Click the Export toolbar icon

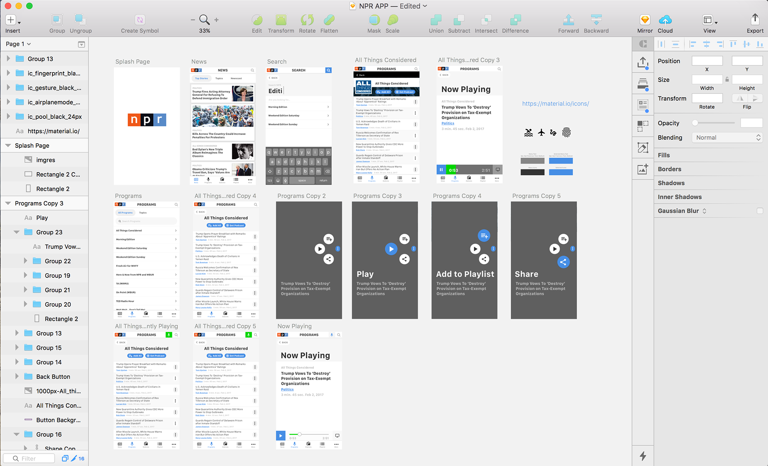[755, 19]
